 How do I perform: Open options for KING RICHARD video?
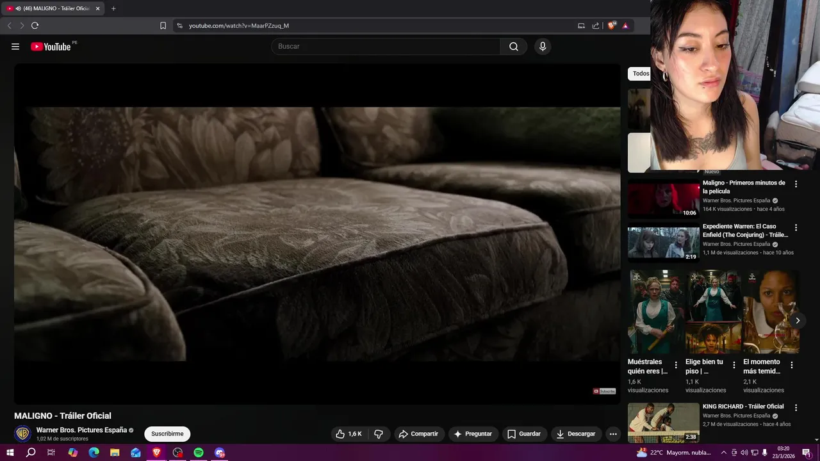click(x=796, y=407)
